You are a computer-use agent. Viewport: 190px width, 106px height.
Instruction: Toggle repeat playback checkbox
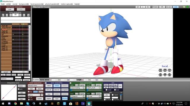tap(113, 95)
